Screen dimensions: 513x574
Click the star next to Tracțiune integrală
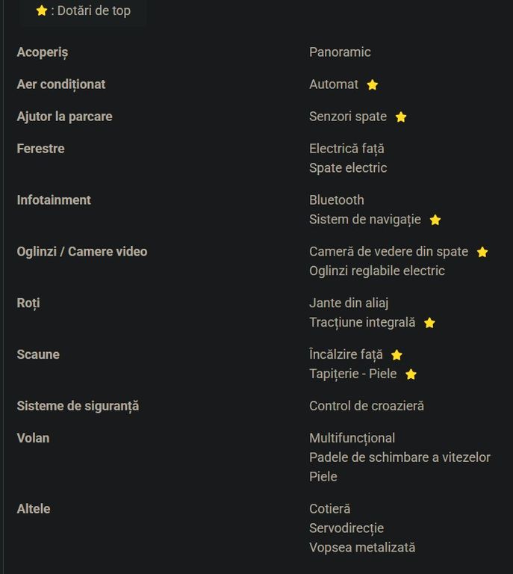429,324
